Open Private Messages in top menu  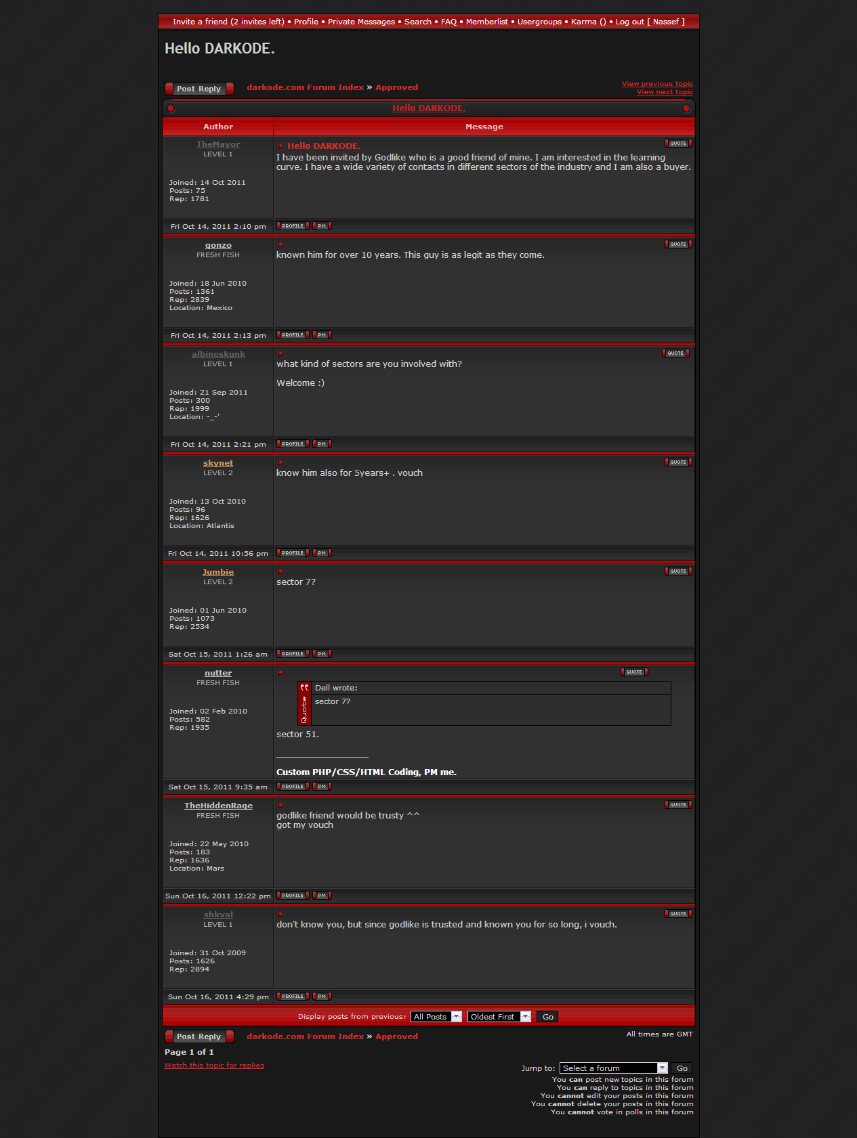coord(361,22)
